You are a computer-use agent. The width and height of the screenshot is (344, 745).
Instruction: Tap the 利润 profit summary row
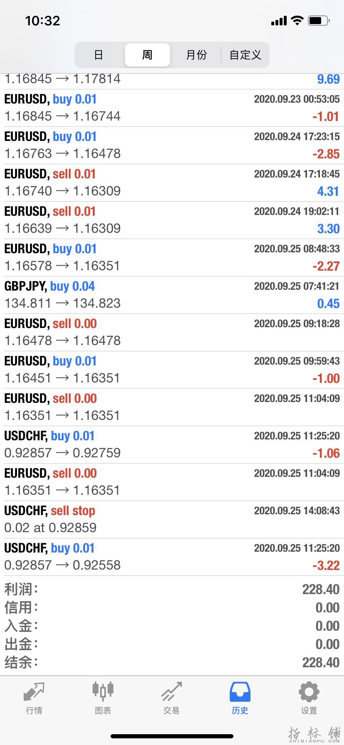[172, 589]
